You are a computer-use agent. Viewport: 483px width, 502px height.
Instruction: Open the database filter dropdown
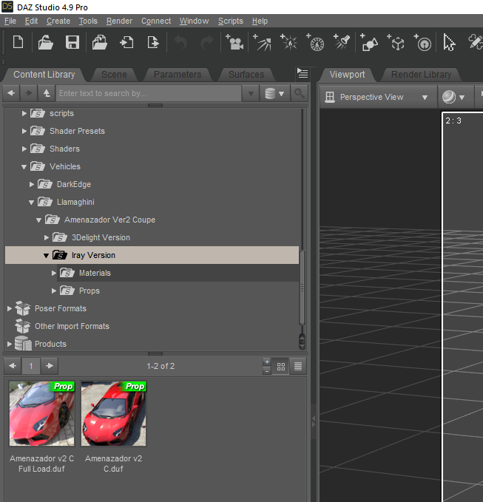[x=275, y=93]
